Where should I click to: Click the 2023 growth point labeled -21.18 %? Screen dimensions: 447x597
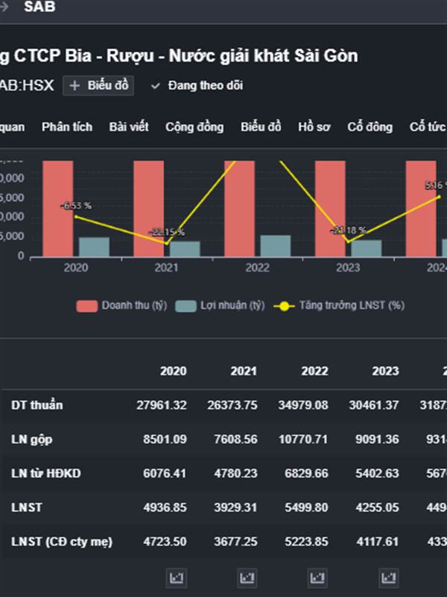click(348, 242)
